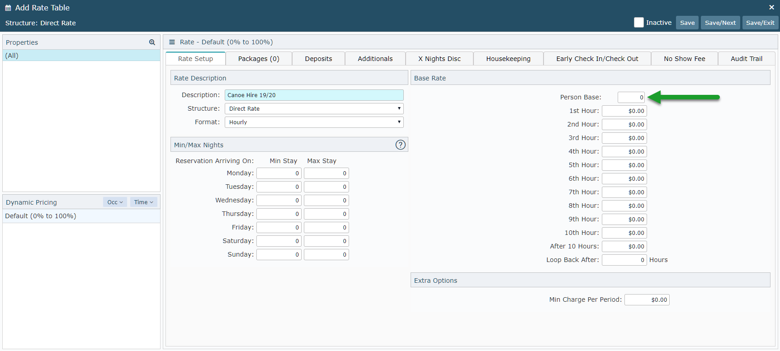Click the Rate Description section header
The width and height of the screenshot is (780, 351).
[x=289, y=78]
